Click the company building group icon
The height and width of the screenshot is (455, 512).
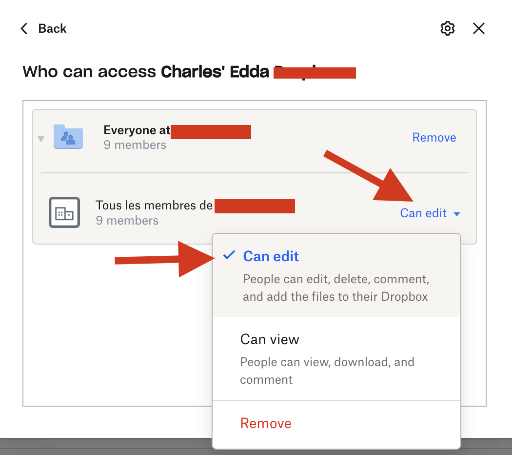pyautogui.click(x=64, y=212)
